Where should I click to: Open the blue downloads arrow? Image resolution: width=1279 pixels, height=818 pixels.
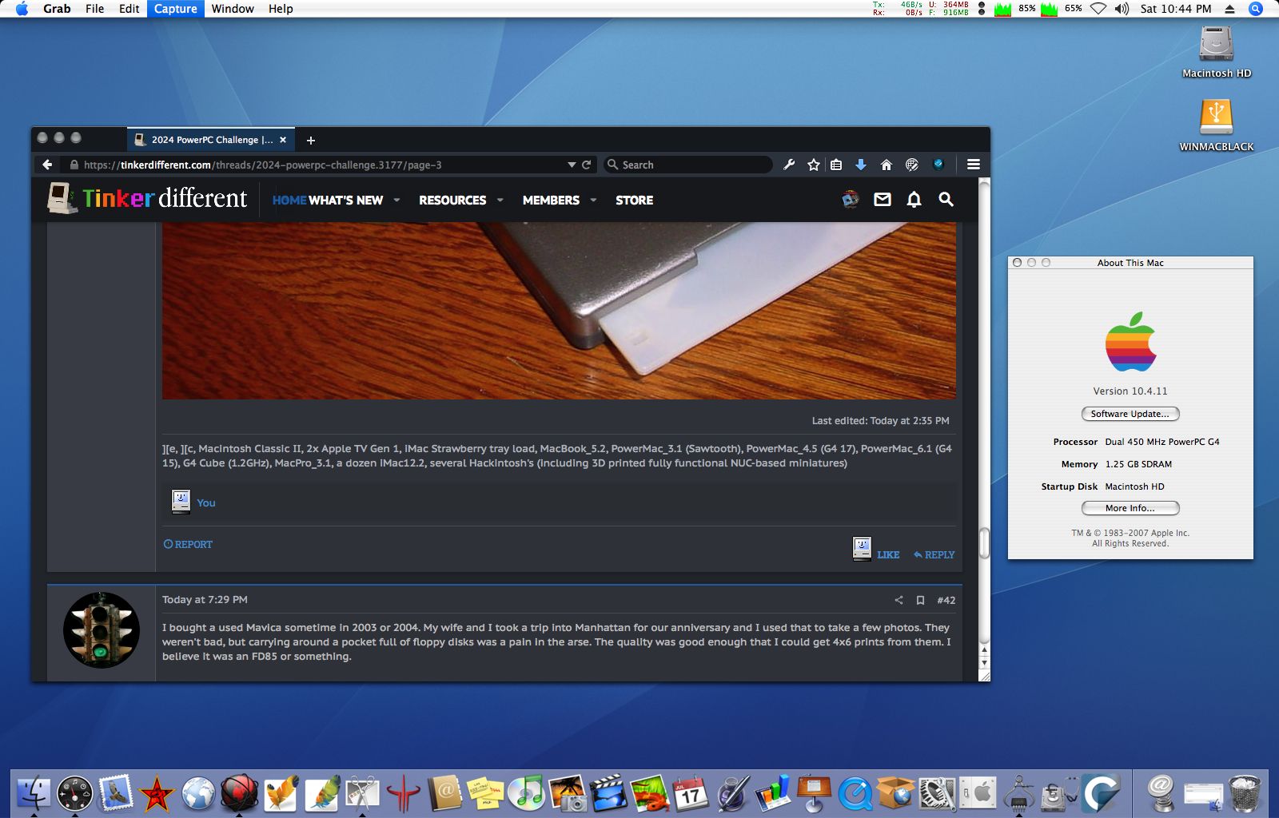(x=861, y=165)
